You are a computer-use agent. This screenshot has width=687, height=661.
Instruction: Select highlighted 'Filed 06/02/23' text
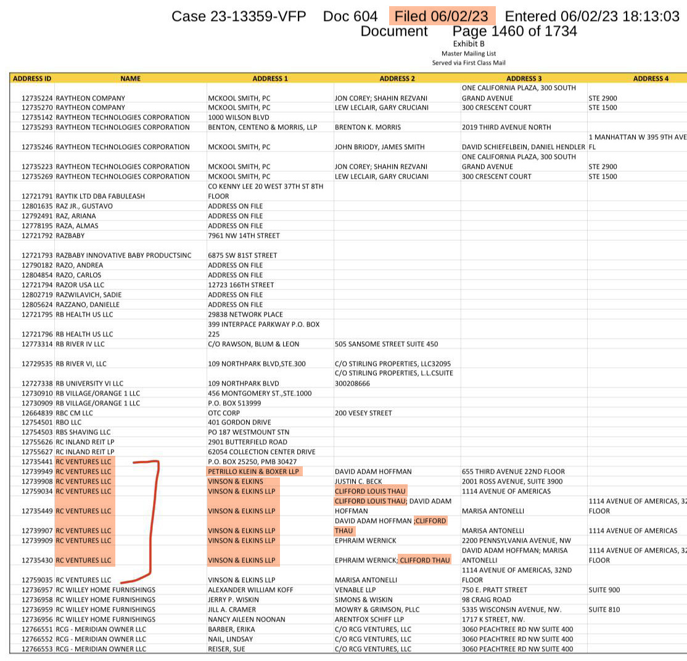pyautogui.click(x=441, y=16)
